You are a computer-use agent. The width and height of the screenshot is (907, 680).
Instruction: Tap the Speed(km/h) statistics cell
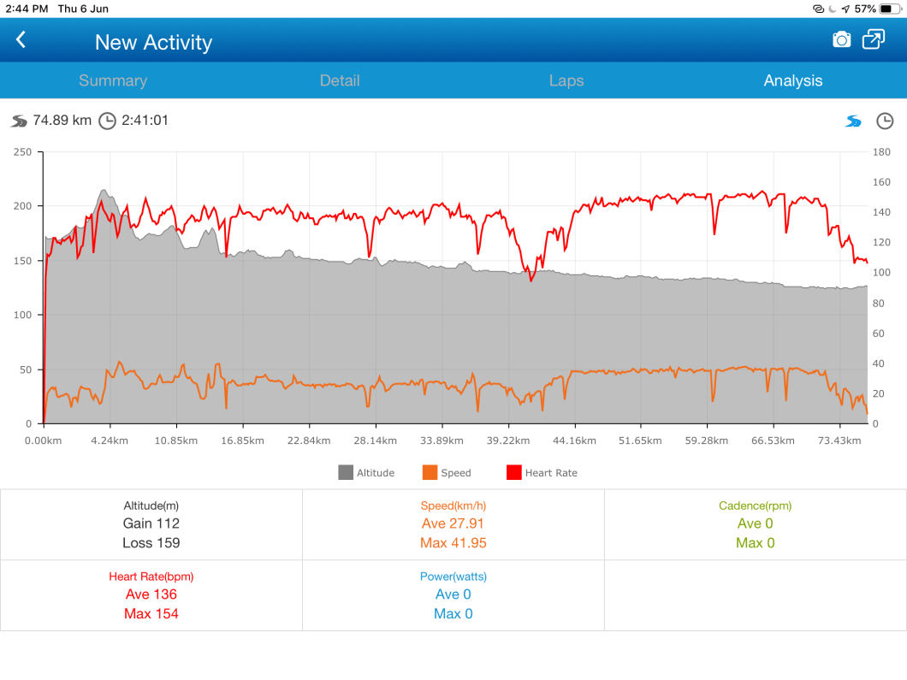453,524
